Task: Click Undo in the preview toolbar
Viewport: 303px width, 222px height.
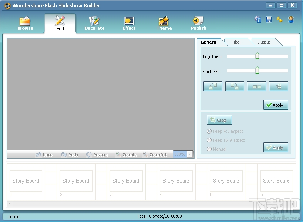Action: [x=44, y=155]
